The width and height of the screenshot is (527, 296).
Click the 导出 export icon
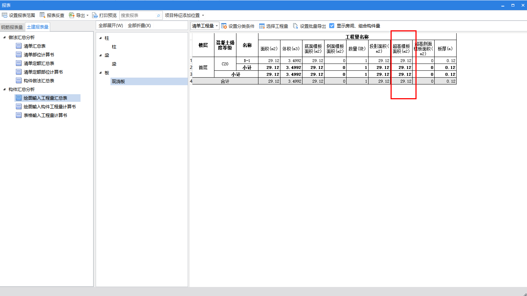click(71, 15)
